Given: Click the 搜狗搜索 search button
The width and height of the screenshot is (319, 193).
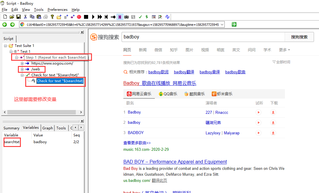Looking at the screenshot, I should (299, 37).
